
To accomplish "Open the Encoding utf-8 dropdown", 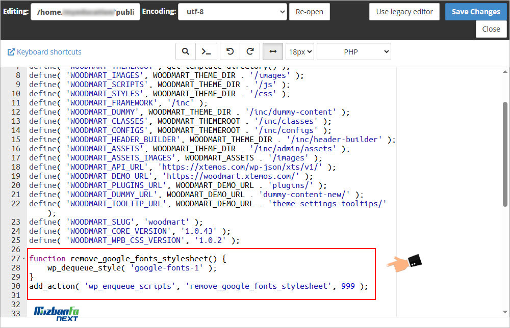I will pos(232,12).
